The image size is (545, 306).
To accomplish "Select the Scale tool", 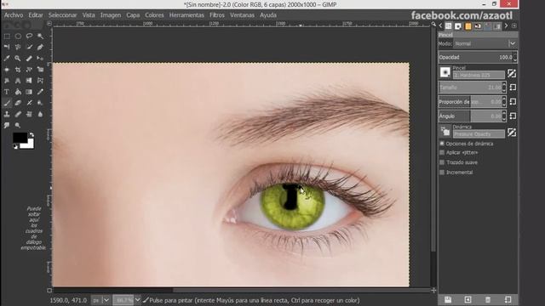I will 40,70.
